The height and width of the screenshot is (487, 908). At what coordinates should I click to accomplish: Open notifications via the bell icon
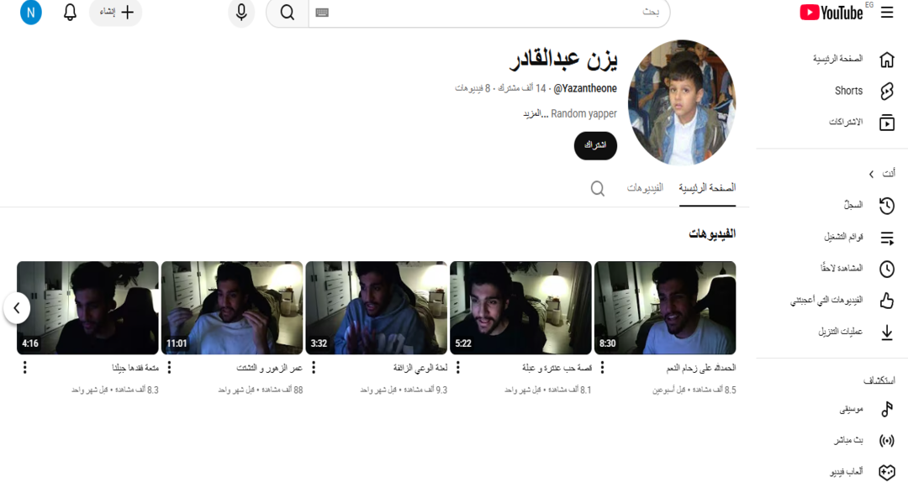(70, 13)
